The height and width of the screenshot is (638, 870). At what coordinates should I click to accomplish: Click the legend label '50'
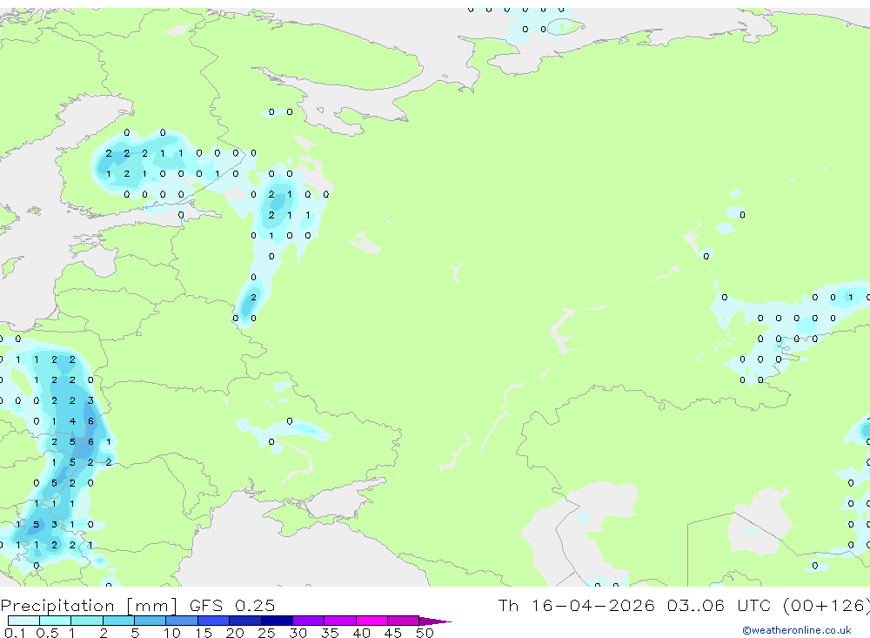425,633
